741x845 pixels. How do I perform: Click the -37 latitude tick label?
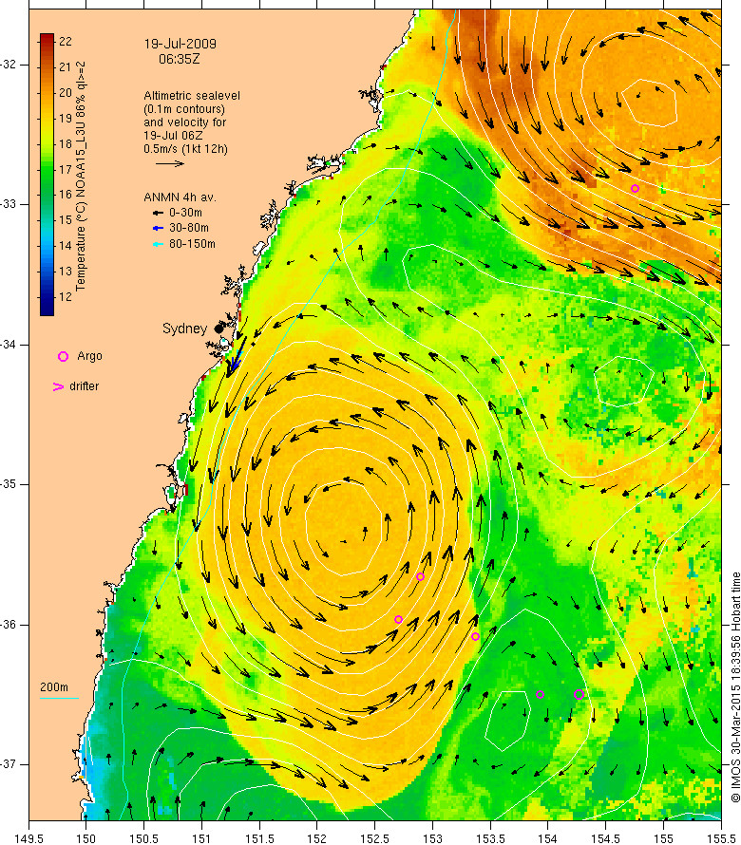coord(9,764)
